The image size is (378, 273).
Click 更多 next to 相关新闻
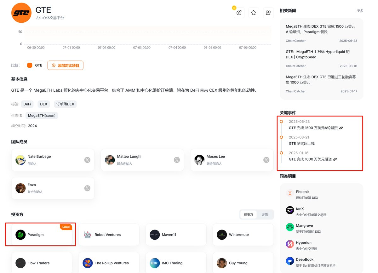(x=360, y=11)
